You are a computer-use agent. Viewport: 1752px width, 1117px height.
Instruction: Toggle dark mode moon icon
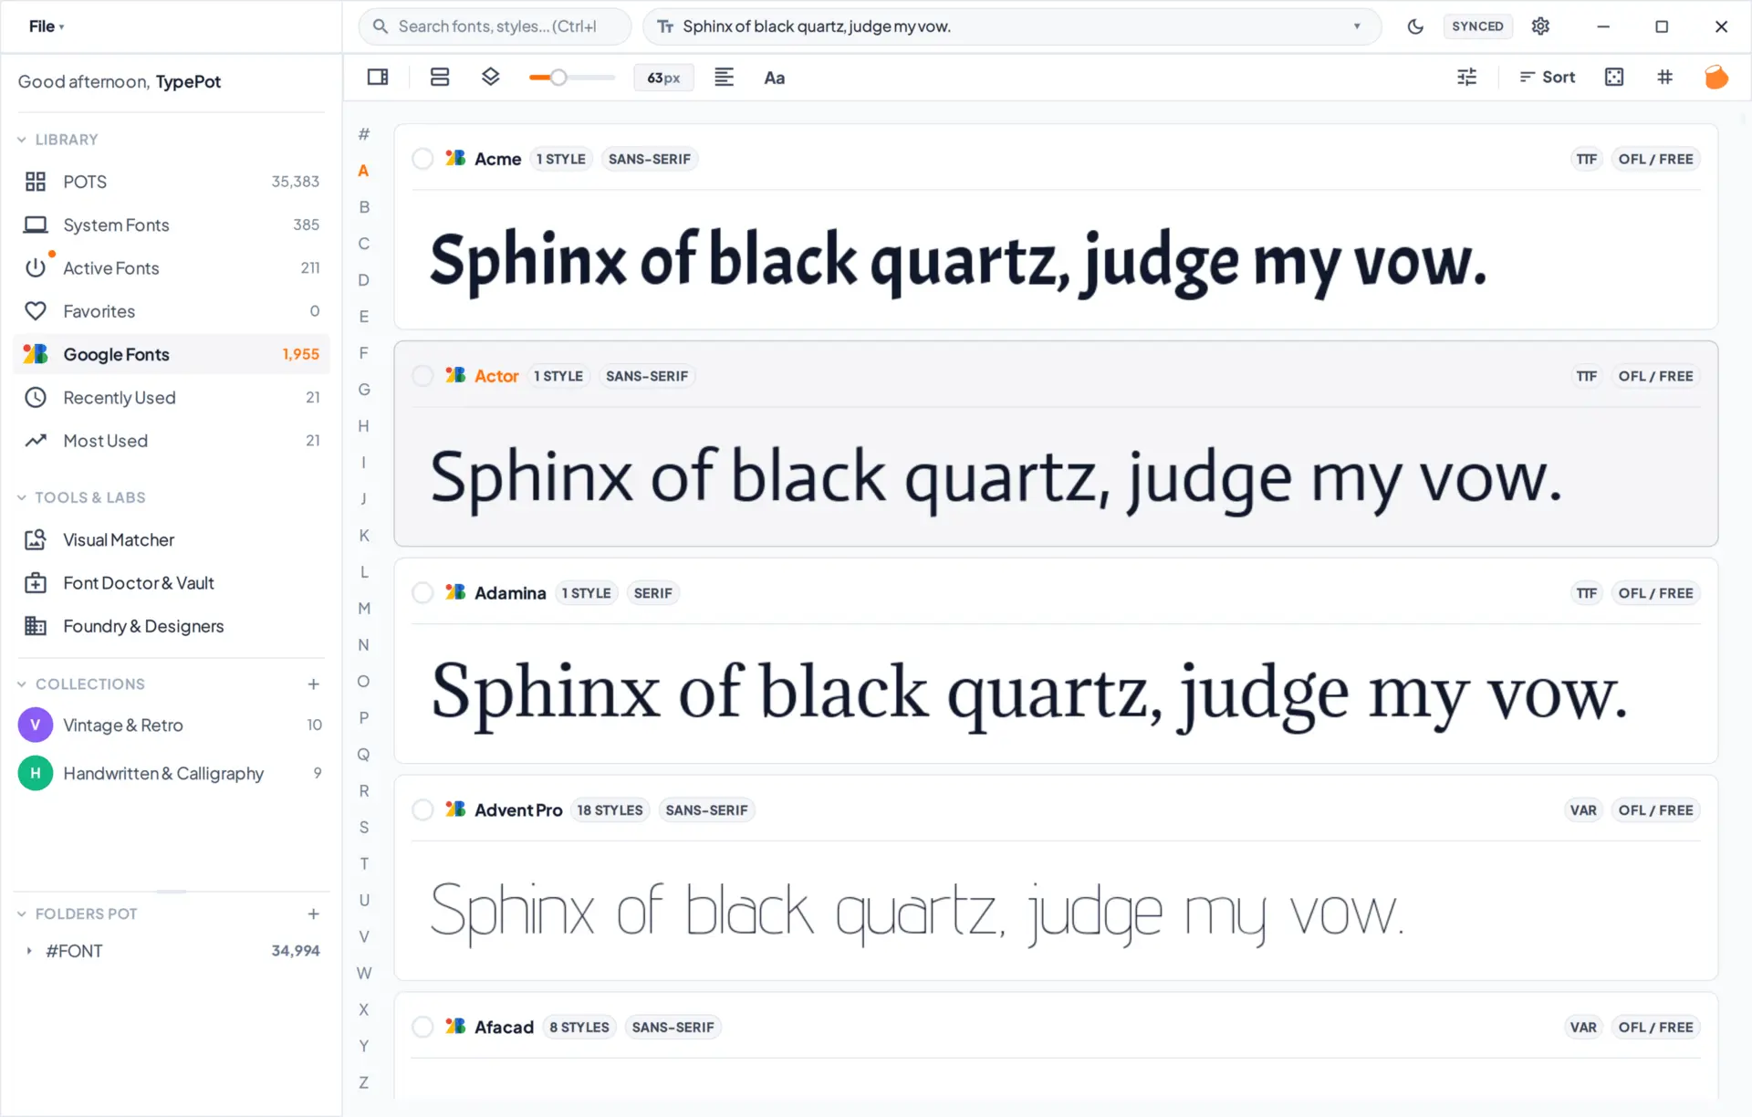1415,26
